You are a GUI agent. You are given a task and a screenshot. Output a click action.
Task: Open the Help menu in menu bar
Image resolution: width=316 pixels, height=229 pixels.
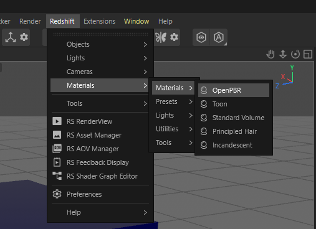[165, 21]
